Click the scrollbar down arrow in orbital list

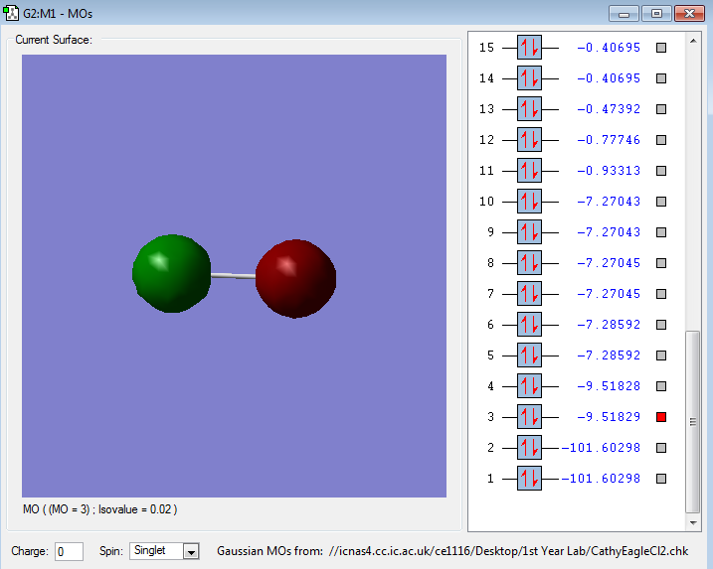tap(693, 522)
